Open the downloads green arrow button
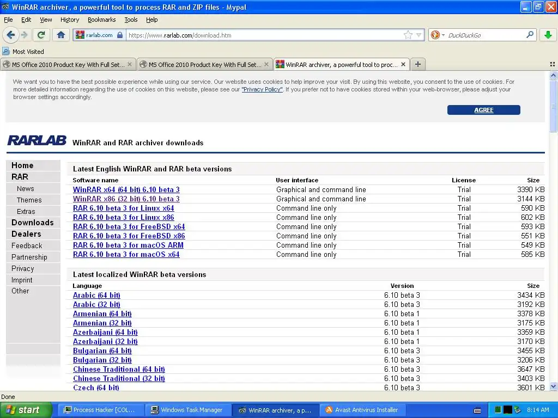 (x=548, y=35)
